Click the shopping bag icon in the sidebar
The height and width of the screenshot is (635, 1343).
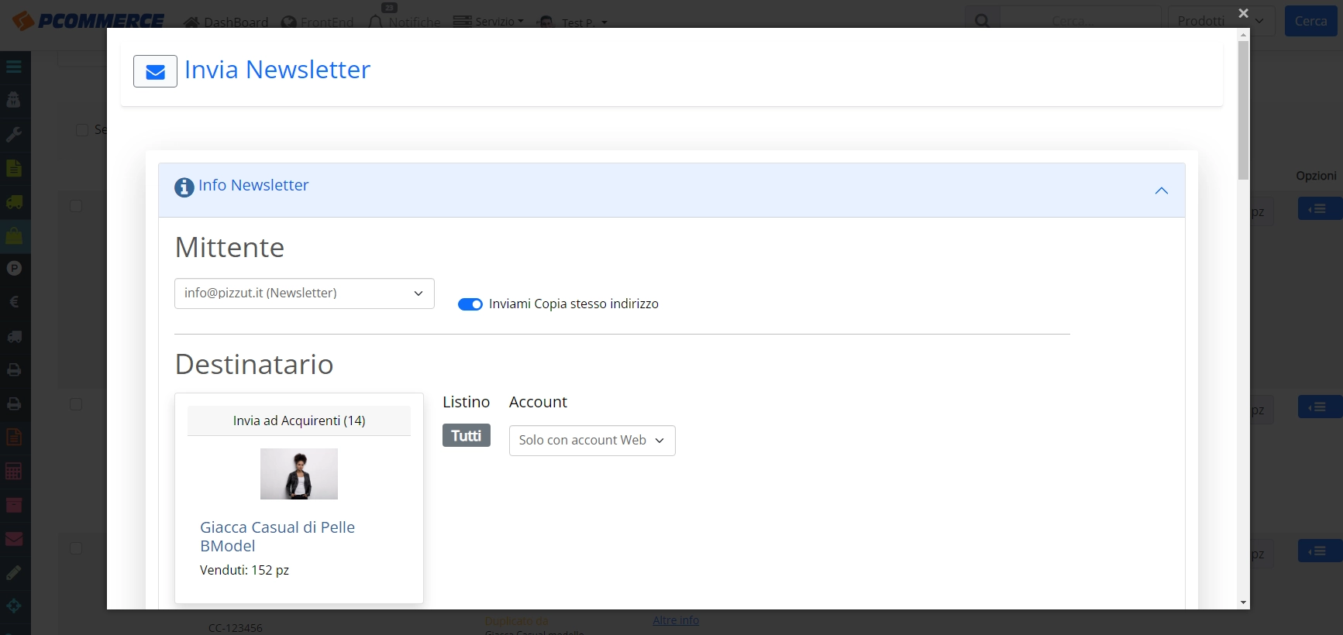(14, 235)
